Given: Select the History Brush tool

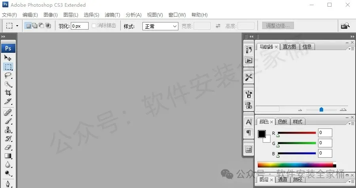Looking at the screenshot, I should coord(8,138).
